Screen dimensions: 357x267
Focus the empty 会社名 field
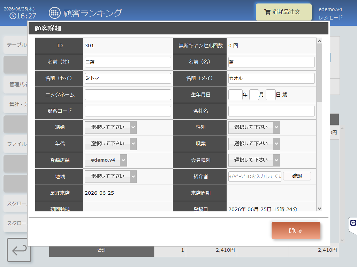click(x=271, y=111)
